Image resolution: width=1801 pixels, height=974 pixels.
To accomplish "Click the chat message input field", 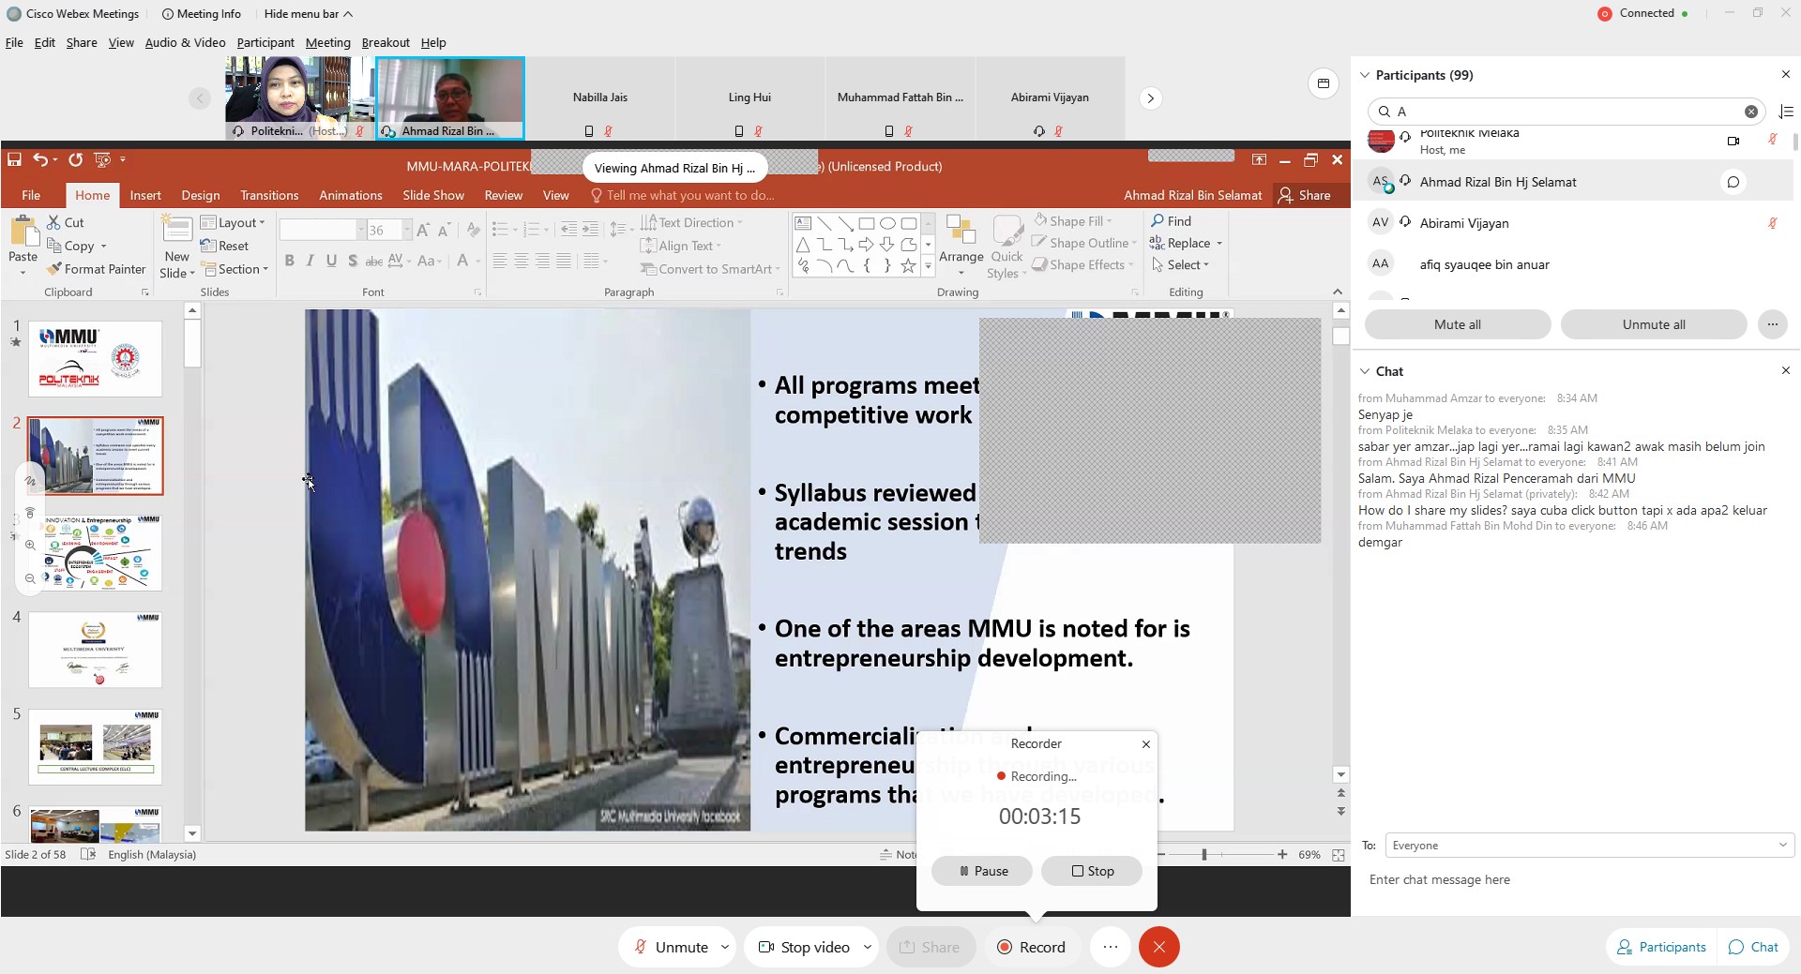I will pyautogui.click(x=1576, y=880).
